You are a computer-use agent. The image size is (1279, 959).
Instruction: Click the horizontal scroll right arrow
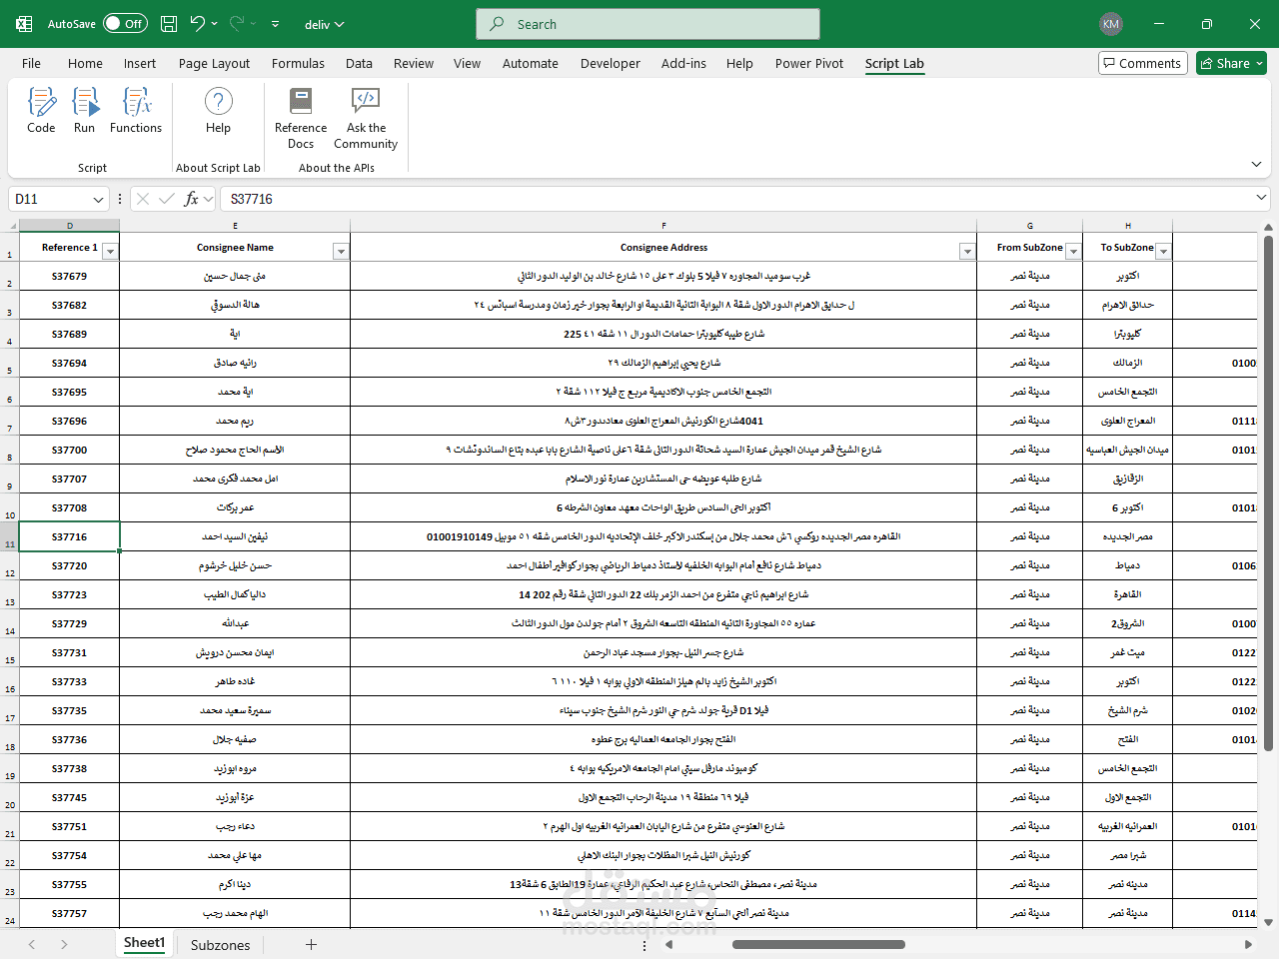[x=1248, y=944]
